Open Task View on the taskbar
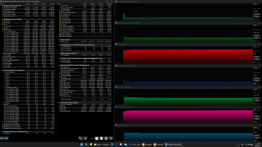This screenshot has width=262, height=147. (91, 145)
